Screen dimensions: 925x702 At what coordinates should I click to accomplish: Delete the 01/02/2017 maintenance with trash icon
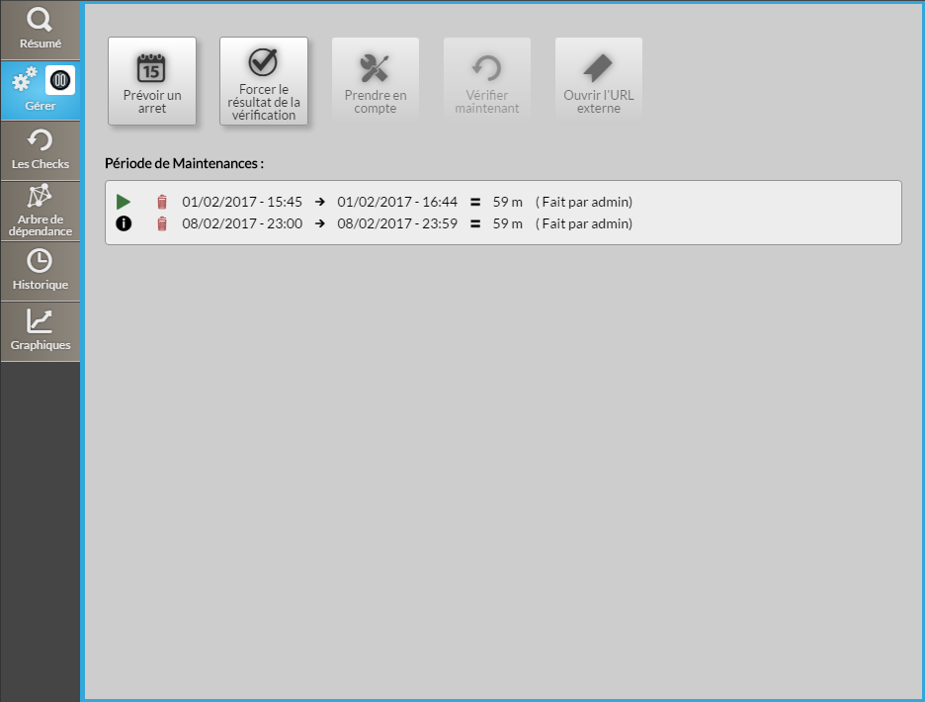tap(162, 202)
